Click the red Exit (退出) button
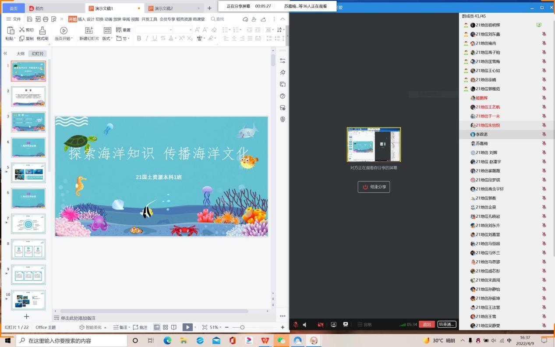The height and width of the screenshot is (347, 555). click(427, 325)
